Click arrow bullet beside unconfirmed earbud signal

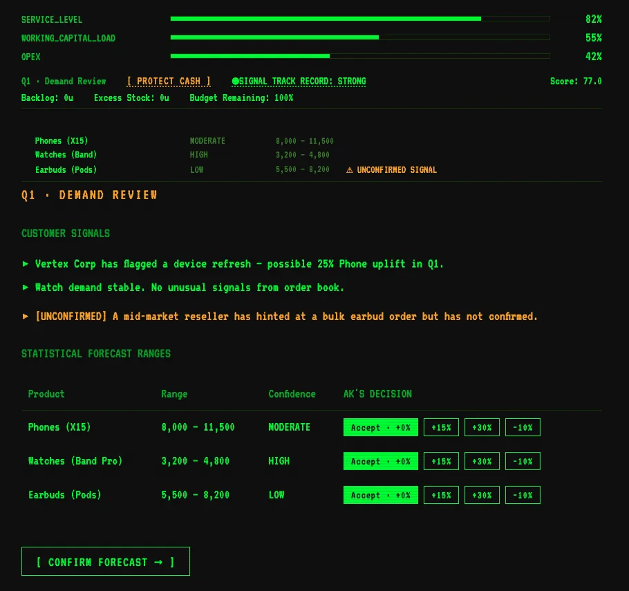tap(26, 316)
